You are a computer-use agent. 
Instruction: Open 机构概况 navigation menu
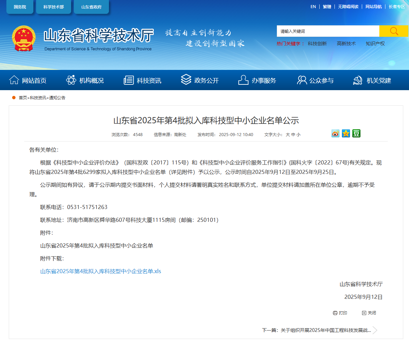pos(85,80)
